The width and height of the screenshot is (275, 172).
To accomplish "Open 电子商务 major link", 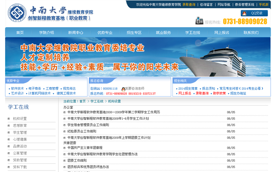I will (35, 88).
